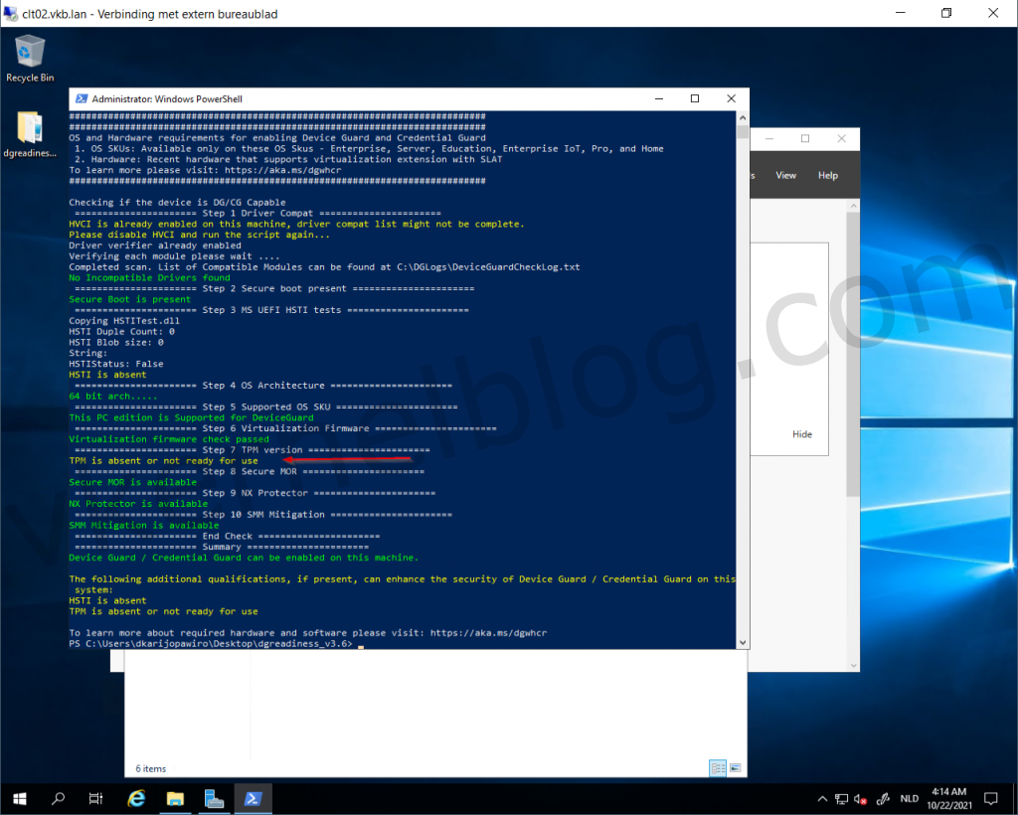Image resolution: width=1018 pixels, height=815 pixels.
Task: Open Task View from the taskbar
Action: pyautogui.click(x=96, y=798)
